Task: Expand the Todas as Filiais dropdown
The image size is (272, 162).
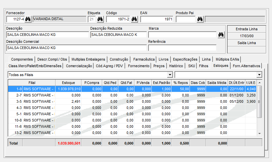Action: (x=170, y=75)
